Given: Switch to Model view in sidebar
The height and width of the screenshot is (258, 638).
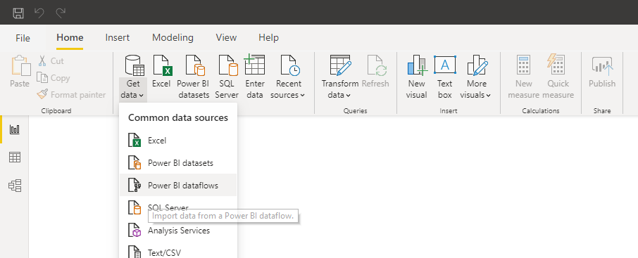Looking at the screenshot, I should pyautogui.click(x=15, y=186).
